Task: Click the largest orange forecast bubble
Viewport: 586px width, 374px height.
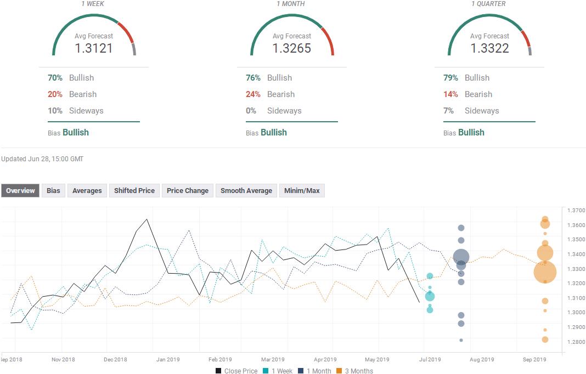Action: pyautogui.click(x=545, y=271)
